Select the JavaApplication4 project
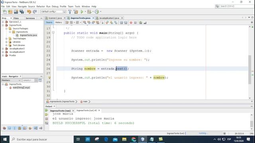Viewport: 255px width, 143px height. point(17,52)
